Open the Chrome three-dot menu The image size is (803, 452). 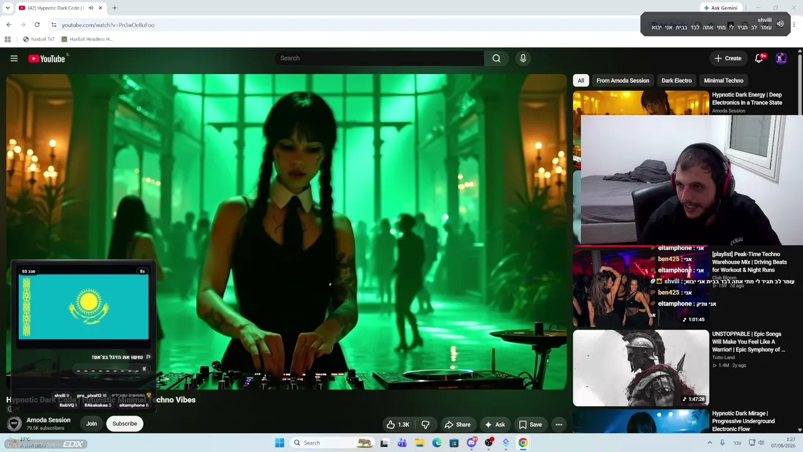click(x=794, y=24)
